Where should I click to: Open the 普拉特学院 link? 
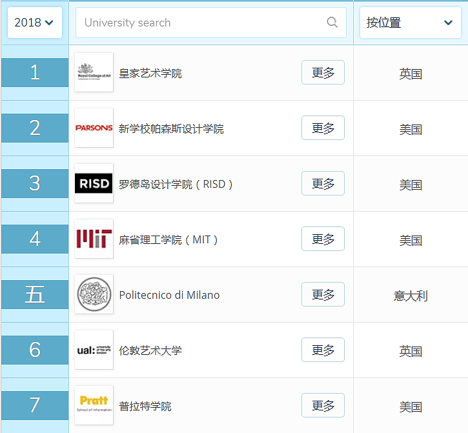[145, 406]
